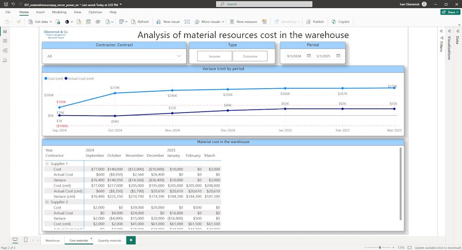The height and width of the screenshot is (250, 462).
Task: Switch to Model view in left sidebar
Action: (x=5, y=51)
